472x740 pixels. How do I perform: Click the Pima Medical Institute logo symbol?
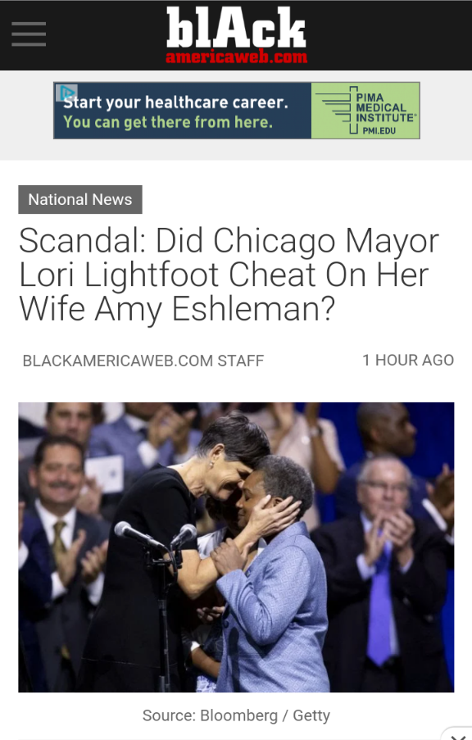[335, 110]
